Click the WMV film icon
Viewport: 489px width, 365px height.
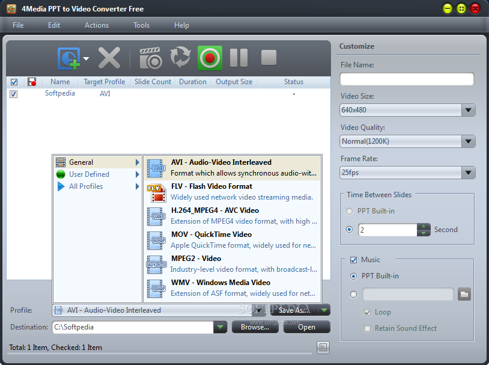[156, 289]
